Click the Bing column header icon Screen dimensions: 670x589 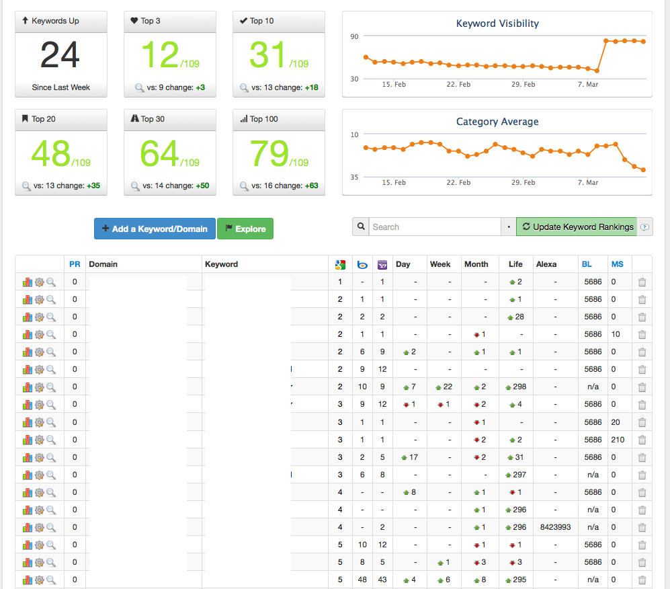[362, 265]
